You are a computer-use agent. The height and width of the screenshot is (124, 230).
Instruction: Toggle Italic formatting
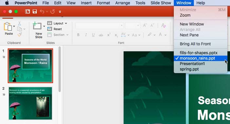coord(86,35)
